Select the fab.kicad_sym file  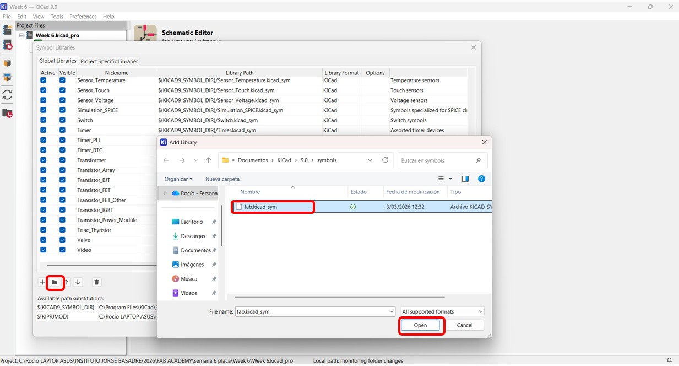(261, 207)
